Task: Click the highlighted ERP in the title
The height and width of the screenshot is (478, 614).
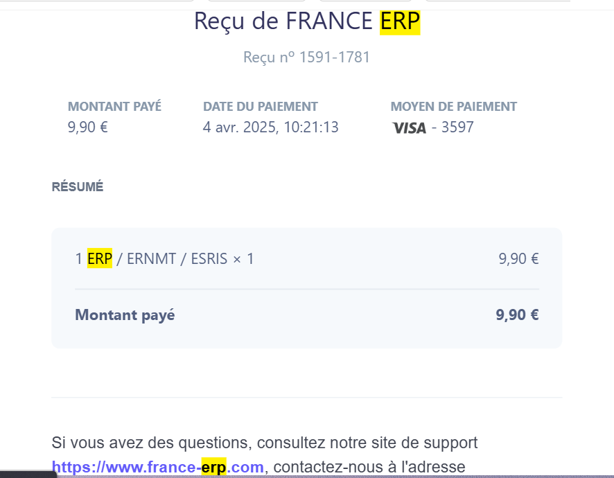Action: click(400, 22)
